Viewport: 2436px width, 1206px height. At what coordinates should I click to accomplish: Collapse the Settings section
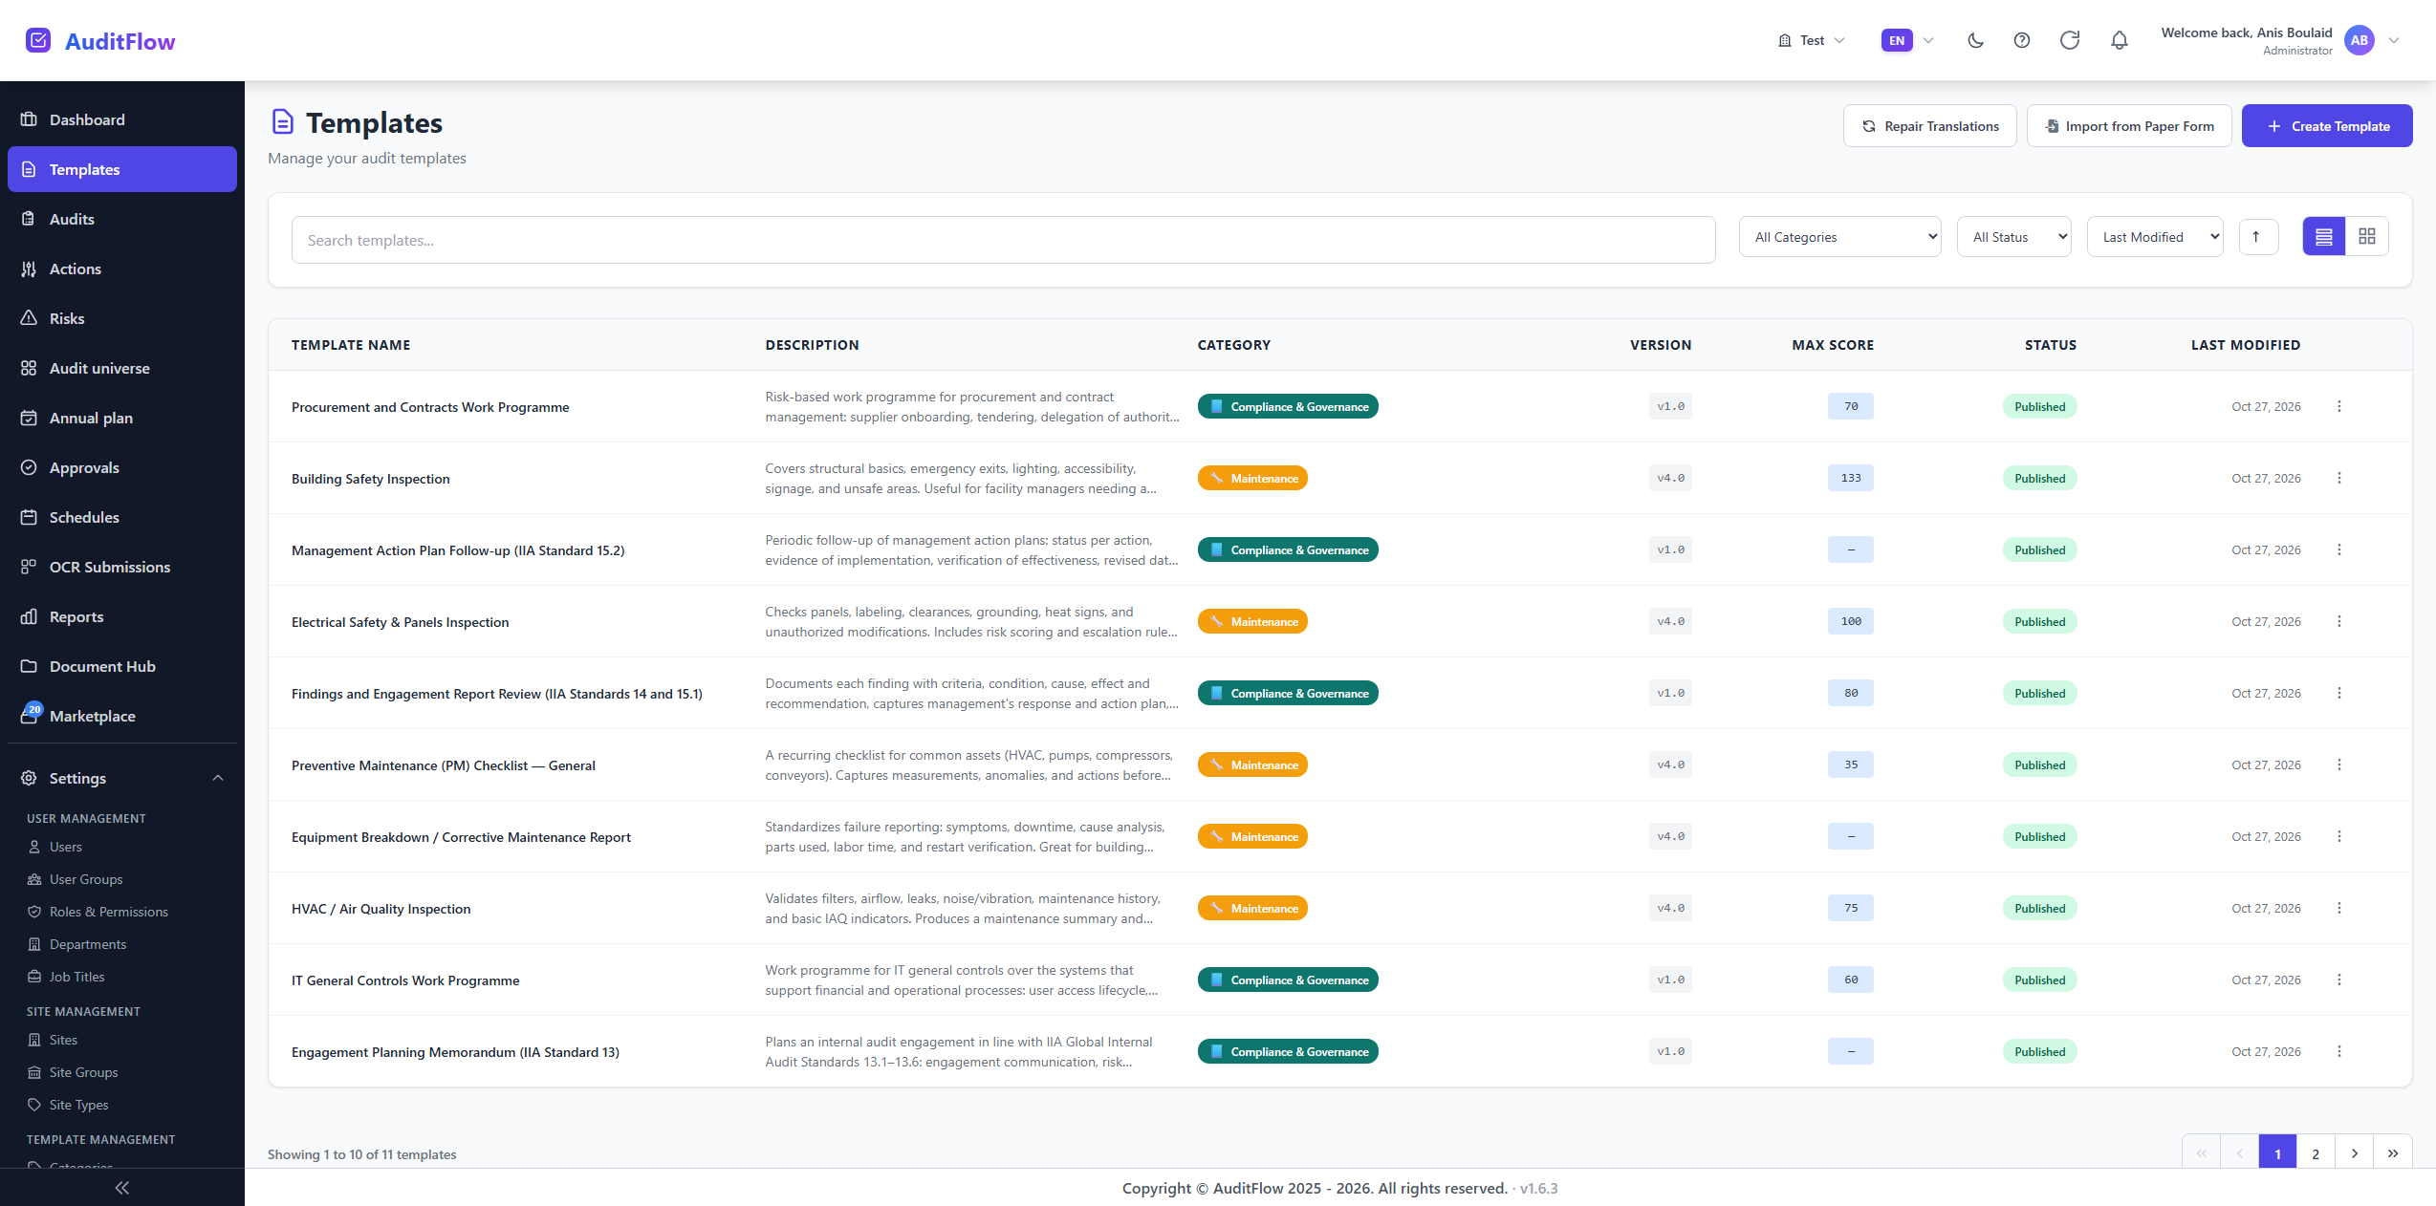(x=122, y=778)
